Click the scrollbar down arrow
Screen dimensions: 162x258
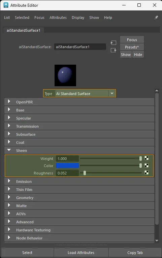coord(157,240)
